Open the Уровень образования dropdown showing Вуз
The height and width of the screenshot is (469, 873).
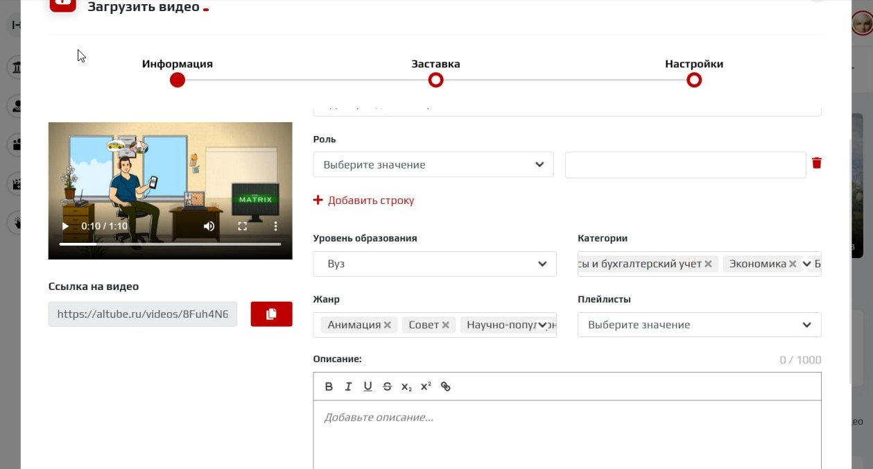(x=434, y=264)
